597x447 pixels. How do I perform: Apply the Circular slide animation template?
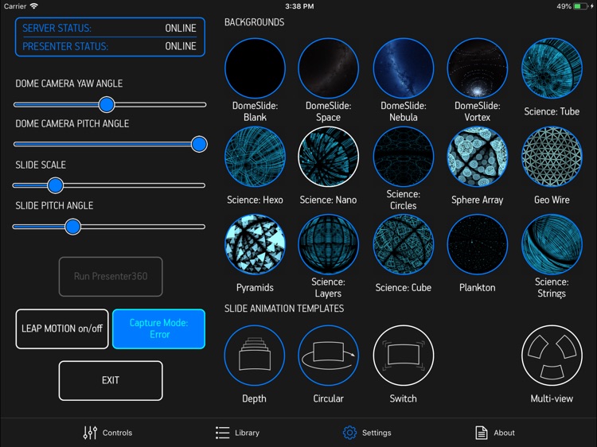328,356
